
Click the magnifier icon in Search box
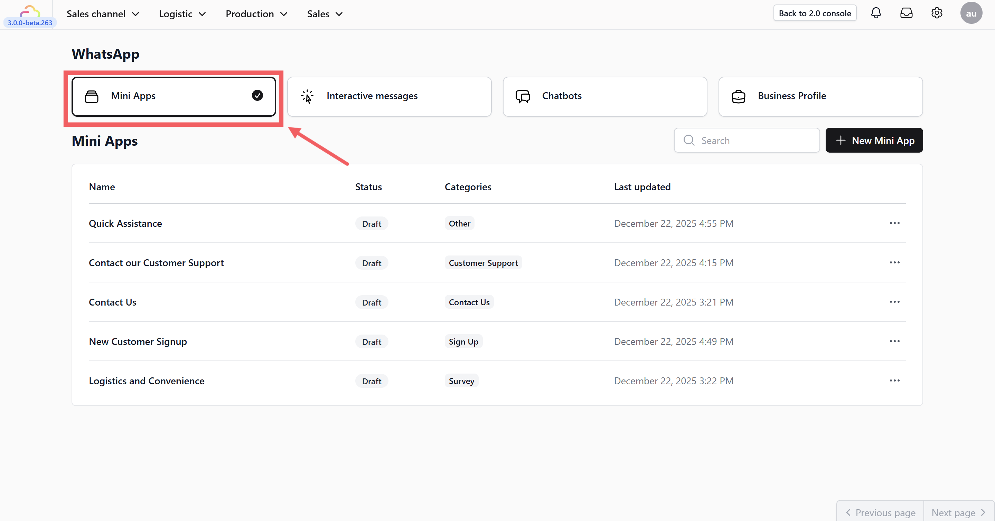(x=689, y=140)
